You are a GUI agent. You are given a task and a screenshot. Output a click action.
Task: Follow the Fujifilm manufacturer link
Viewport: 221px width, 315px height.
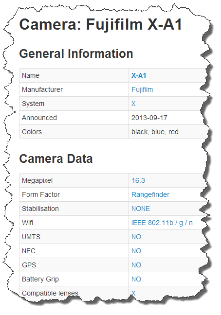coord(142,89)
